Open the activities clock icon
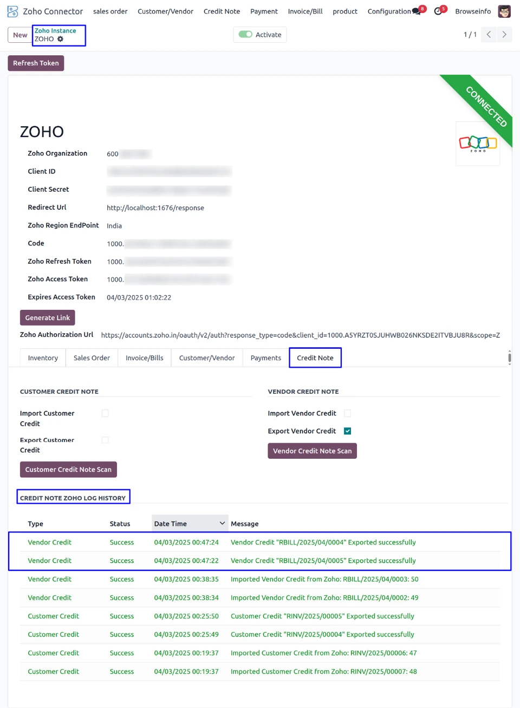 438,11
